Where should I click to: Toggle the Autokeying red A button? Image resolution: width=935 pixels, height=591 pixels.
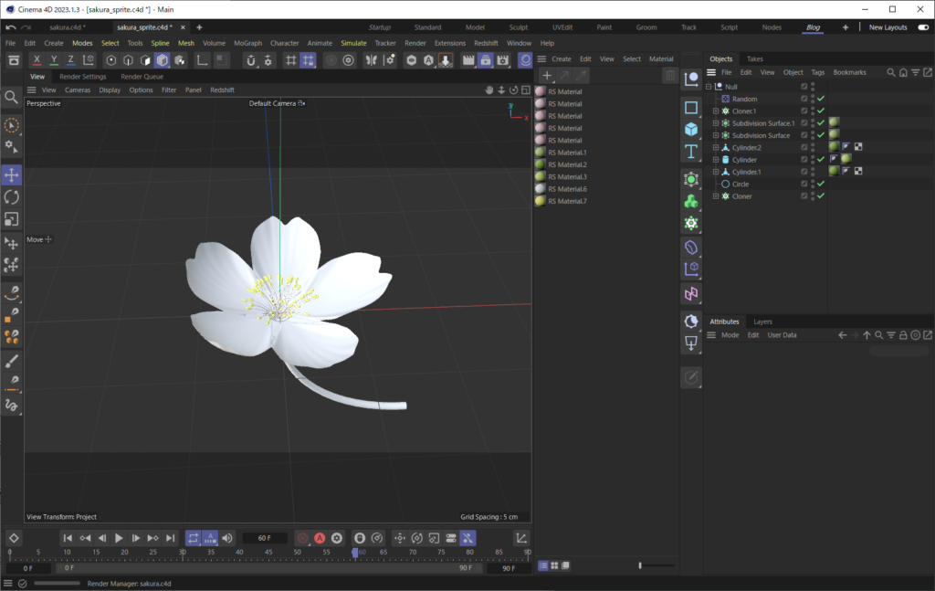[x=319, y=538]
